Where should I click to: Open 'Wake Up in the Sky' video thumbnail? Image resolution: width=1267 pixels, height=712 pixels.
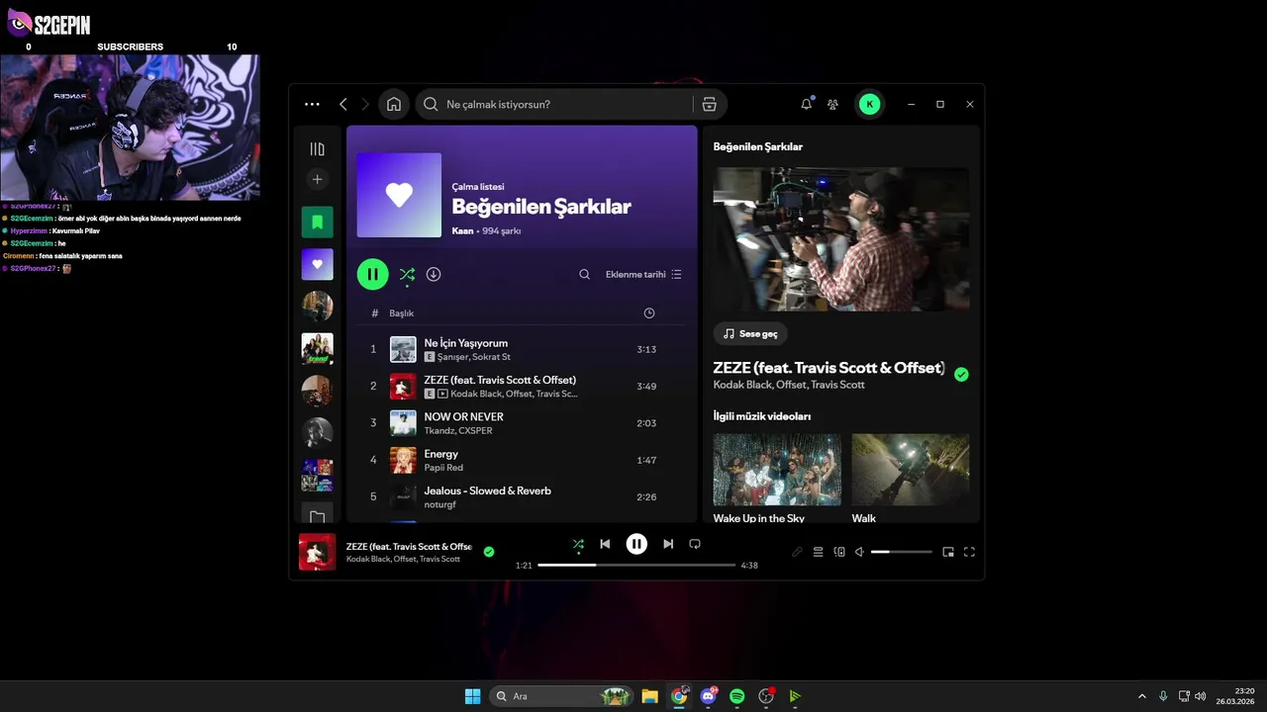tap(777, 470)
